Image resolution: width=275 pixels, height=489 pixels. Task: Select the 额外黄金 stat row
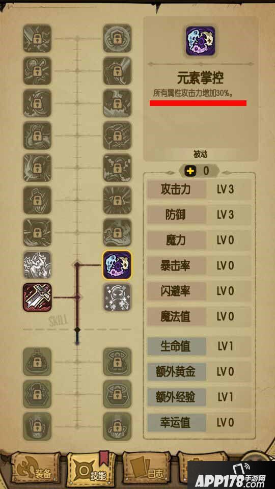coord(199,372)
